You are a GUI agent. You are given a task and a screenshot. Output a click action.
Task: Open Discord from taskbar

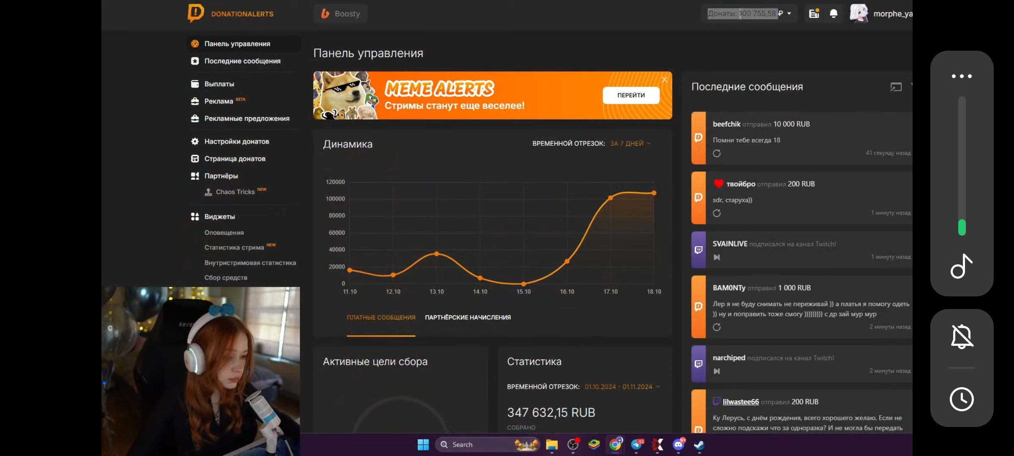pos(679,444)
